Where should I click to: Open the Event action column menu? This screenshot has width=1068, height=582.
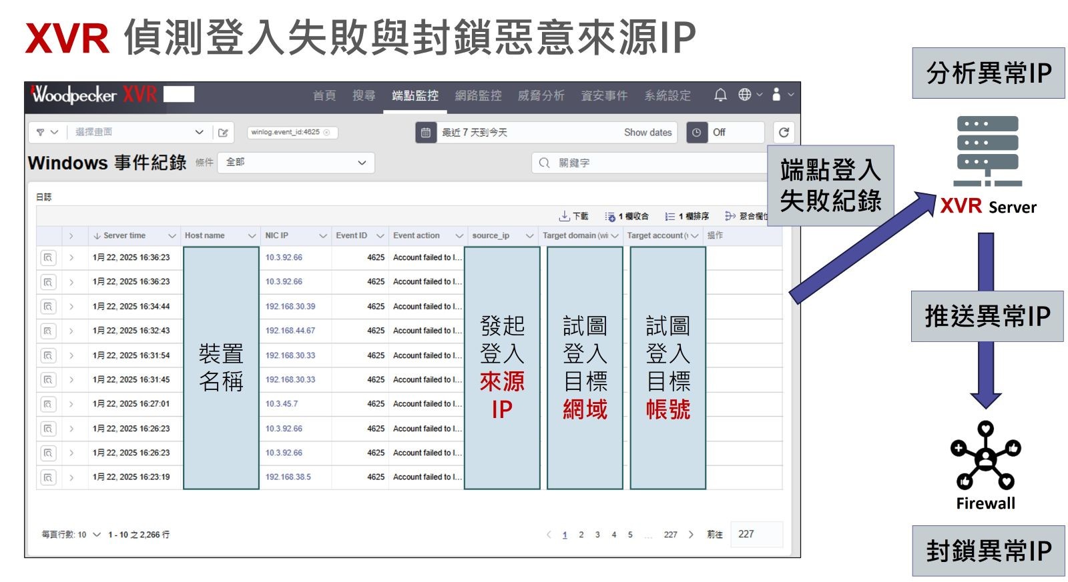tap(459, 236)
